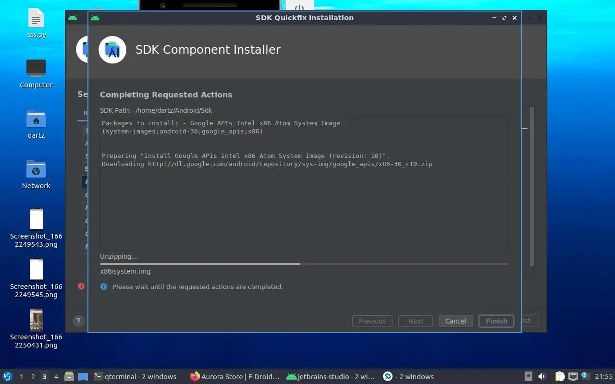Click the scrollbar of the background settings window
615x384 pixels.
tap(532, 187)
